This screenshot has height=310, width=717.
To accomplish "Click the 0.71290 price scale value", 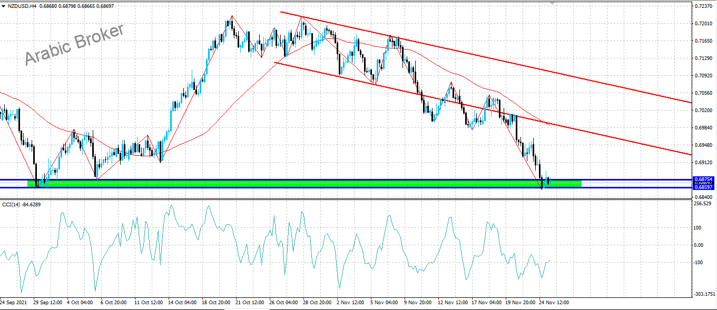I will [704, 58].
